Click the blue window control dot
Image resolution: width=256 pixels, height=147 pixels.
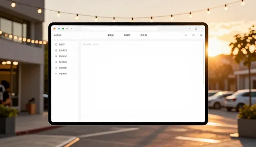coord(59,29)
